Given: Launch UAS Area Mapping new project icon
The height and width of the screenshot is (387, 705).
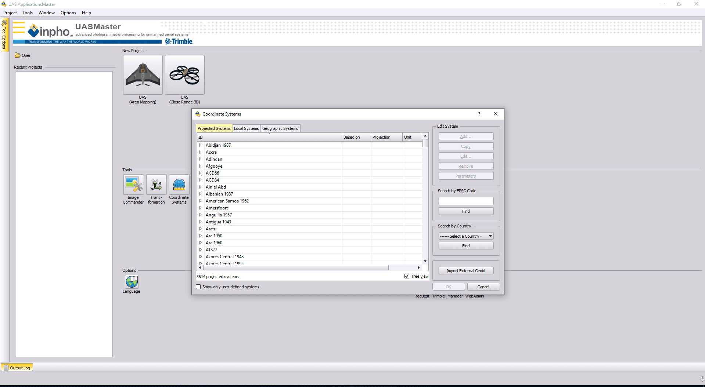Looking at the screenshot, I should point(143,75).
